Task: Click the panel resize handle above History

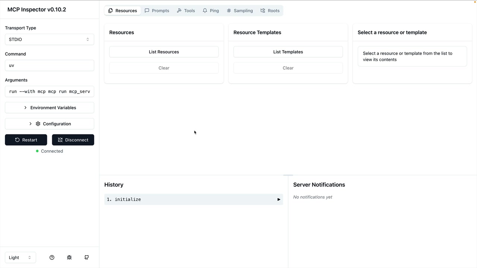Action: [x=288, y=175]
